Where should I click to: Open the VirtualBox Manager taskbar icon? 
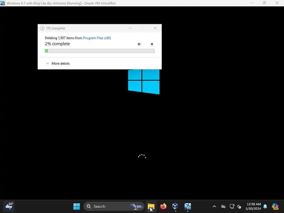(175, 206)
